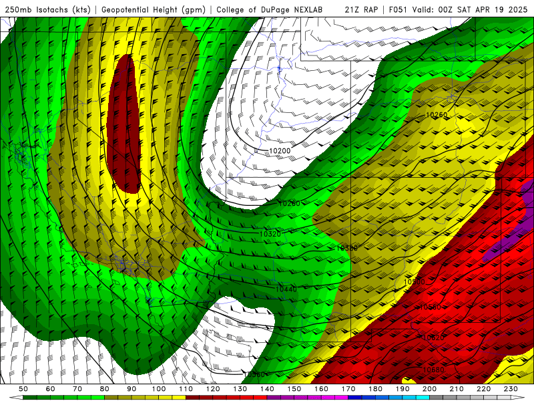Click the 180 value on the color scale
Image resolution: width=534 pixels, height=401 pixels.
[x=375, y=389]
